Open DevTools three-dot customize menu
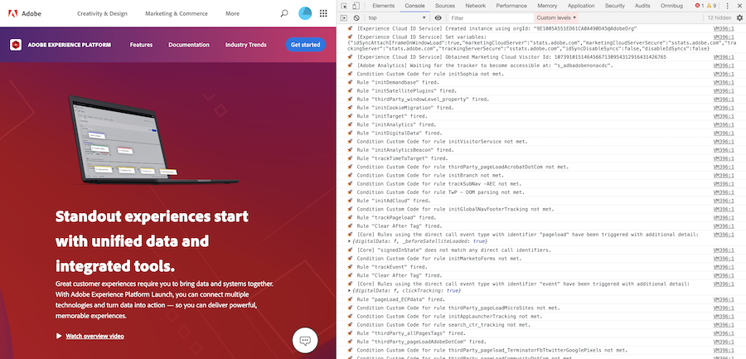The width and height of the screenshot is (746, 359). click(x=727, y=6)
